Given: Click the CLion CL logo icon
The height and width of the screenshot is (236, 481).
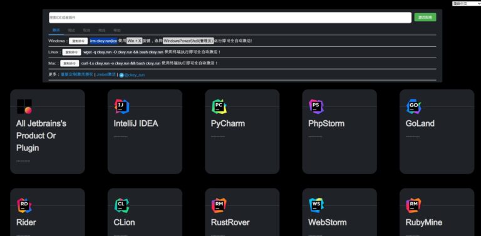Looking at the screenshot, I should 122,205.
